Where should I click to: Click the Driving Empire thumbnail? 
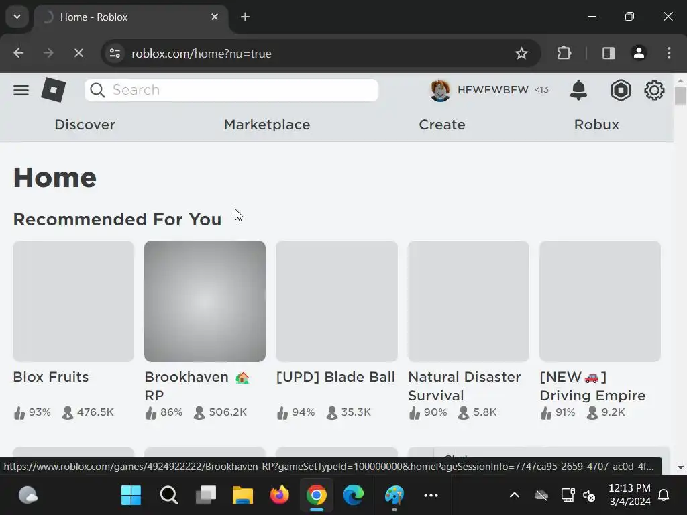click(600, 301)
